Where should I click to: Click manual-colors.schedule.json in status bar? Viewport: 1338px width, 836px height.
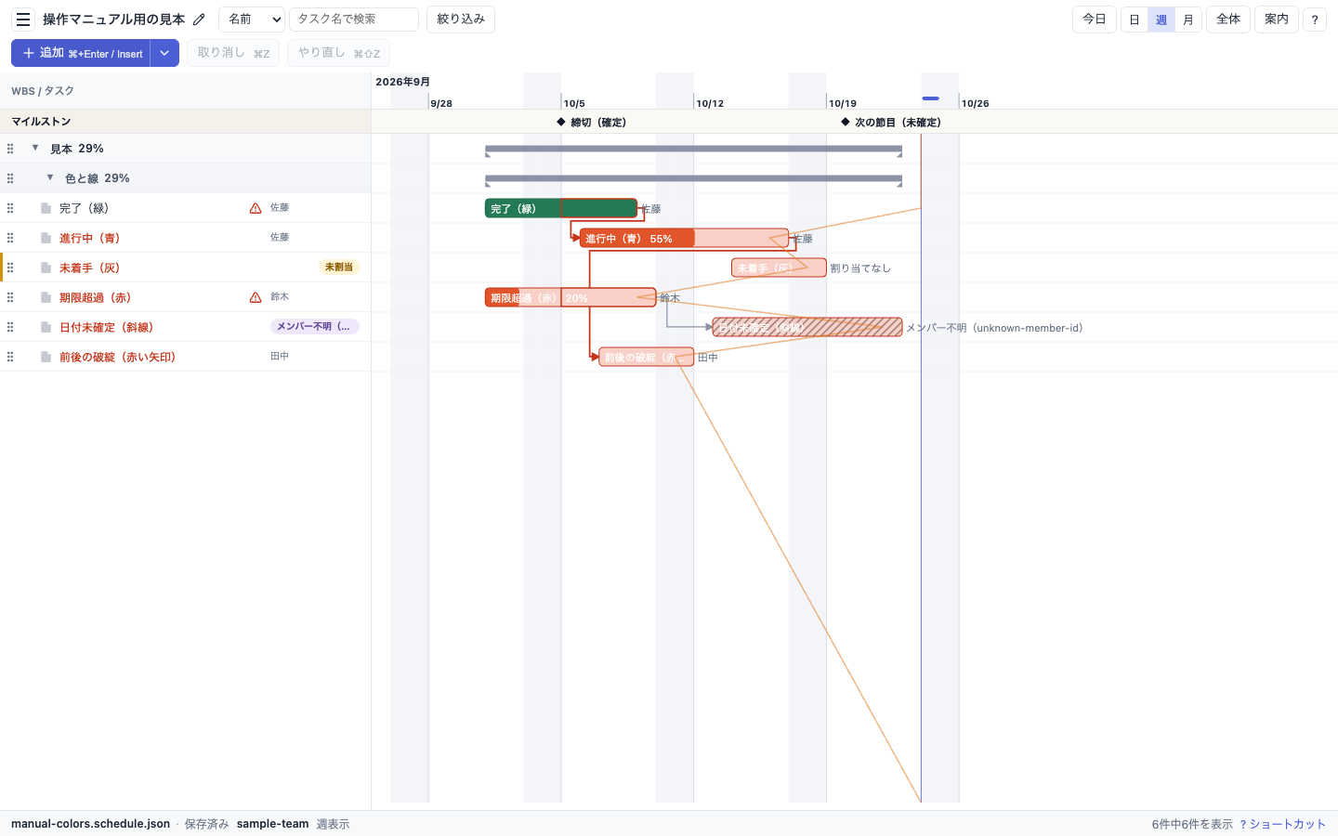point(90,824)
